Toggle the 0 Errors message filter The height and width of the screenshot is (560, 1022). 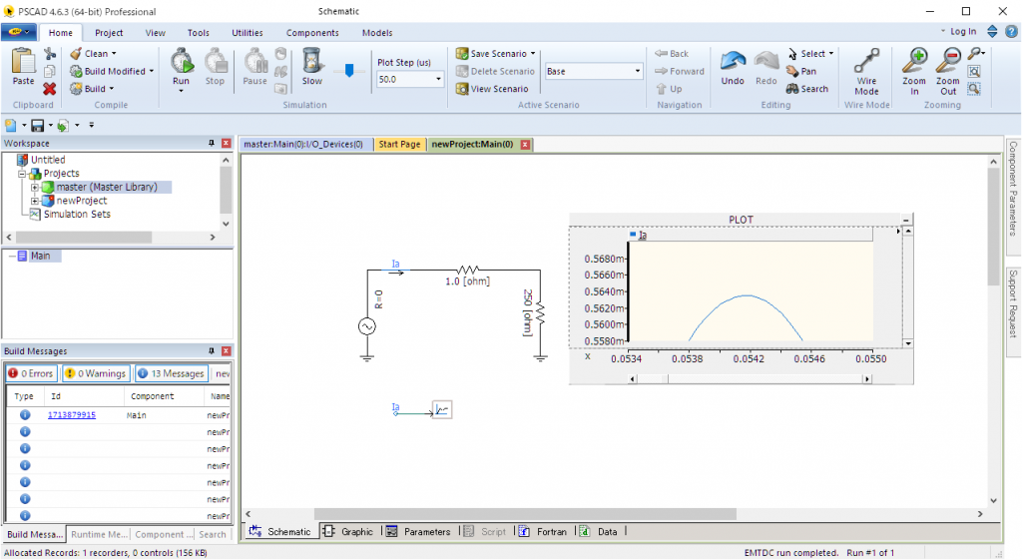pos(29,373)
